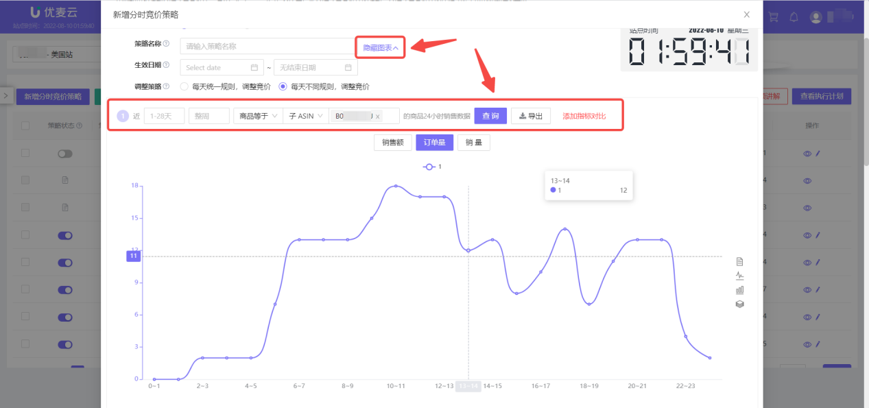Click the 查询 query button
Viewport: 869px width, 408px height.
click(490, 115)
